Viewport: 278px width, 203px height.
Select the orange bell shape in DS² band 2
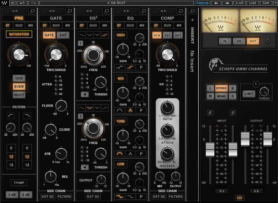coord(89,108)
